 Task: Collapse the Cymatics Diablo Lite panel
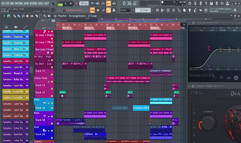click(189, 86)
